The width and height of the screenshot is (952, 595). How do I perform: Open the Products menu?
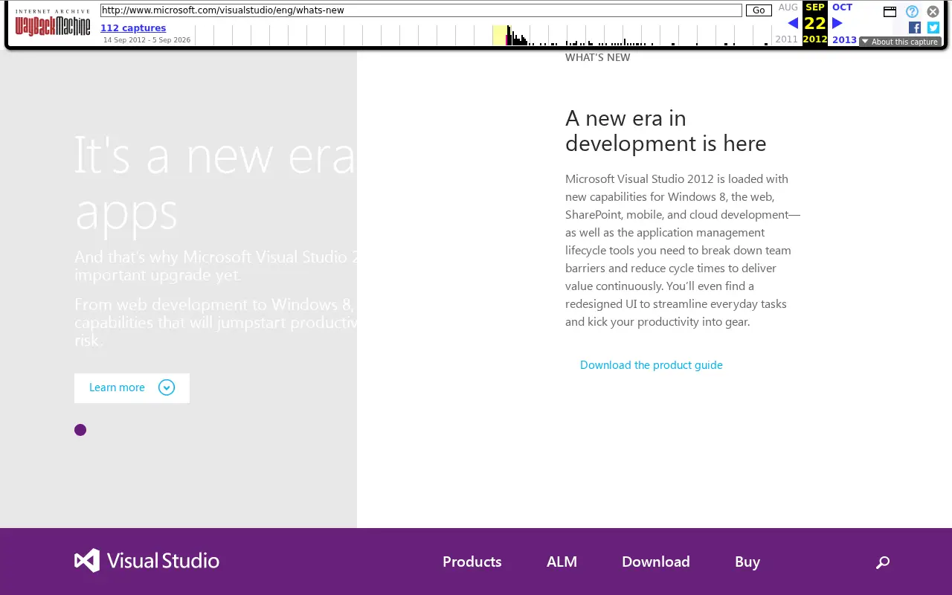tap(472, 562)
